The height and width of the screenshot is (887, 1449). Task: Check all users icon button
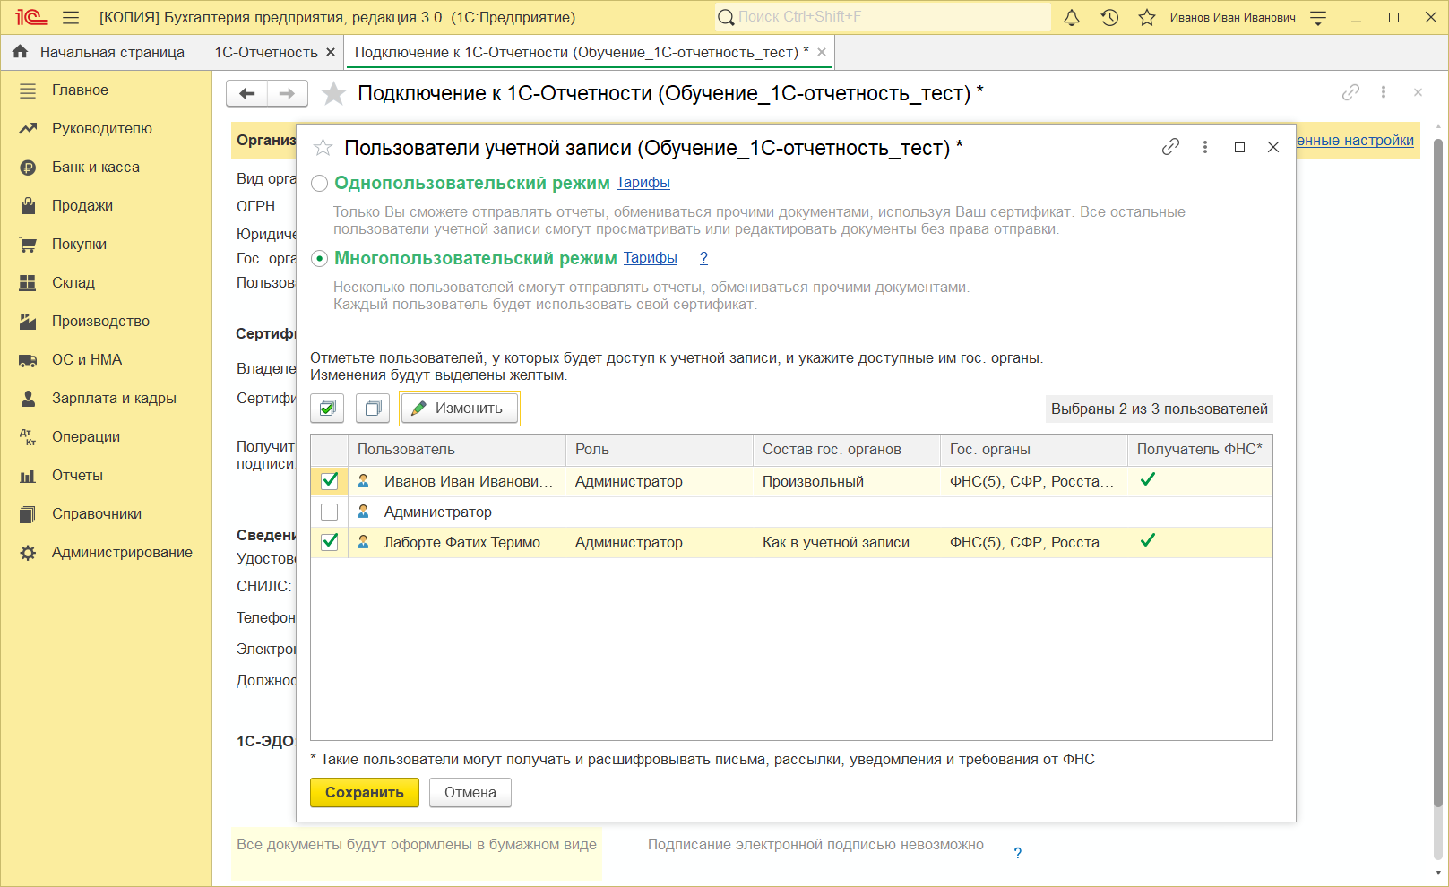[327, 409]
